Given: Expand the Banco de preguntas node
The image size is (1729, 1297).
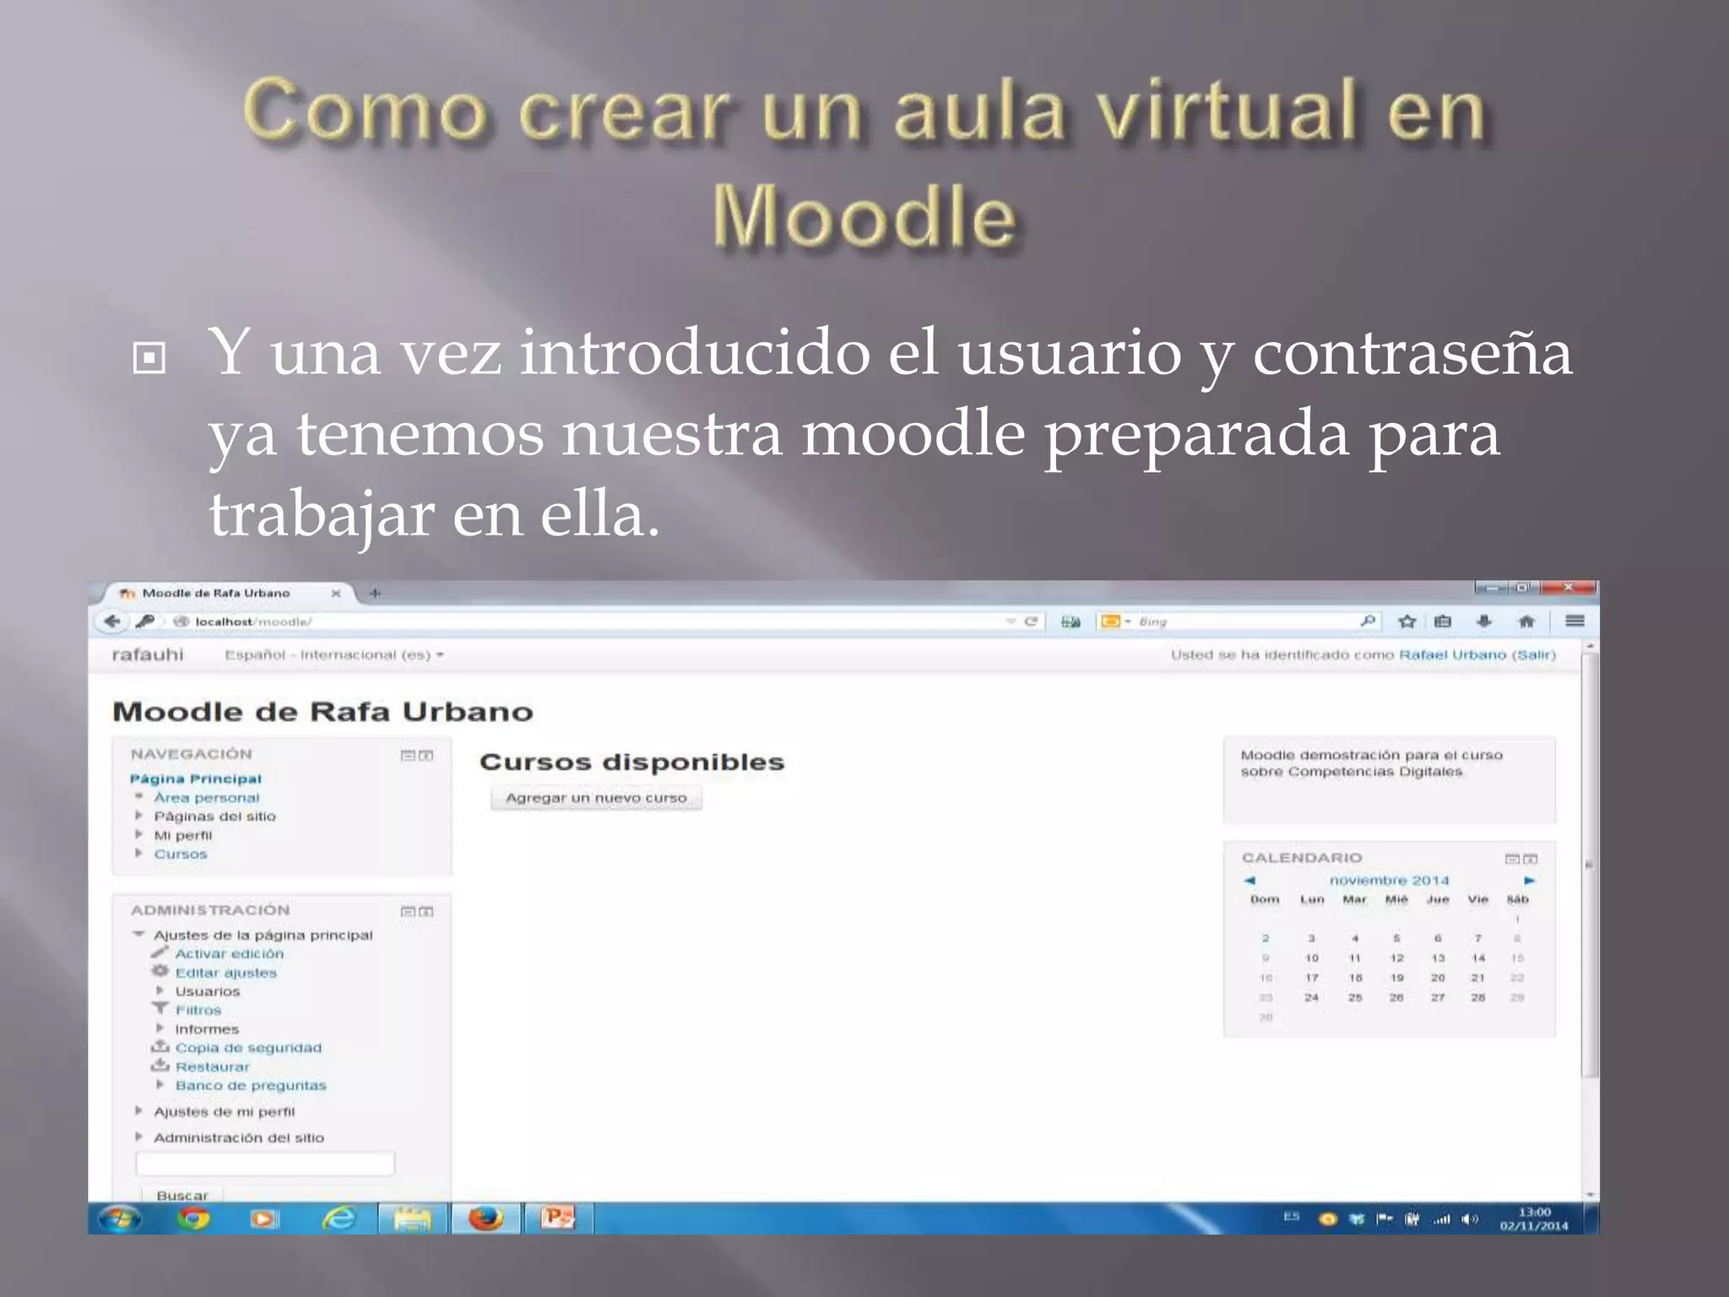Looking at the screenshot, I should click(160, 1085).
